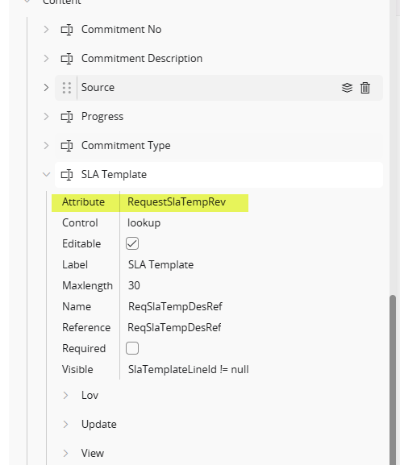This screenshot has height=465, width=400.
Task: Click the field icon beside SLA Template
Action: pos(67,175)
